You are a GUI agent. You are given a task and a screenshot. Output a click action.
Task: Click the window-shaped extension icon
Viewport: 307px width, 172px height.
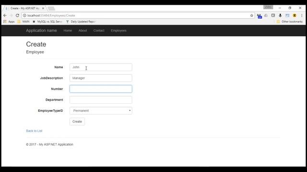point(287,15)
